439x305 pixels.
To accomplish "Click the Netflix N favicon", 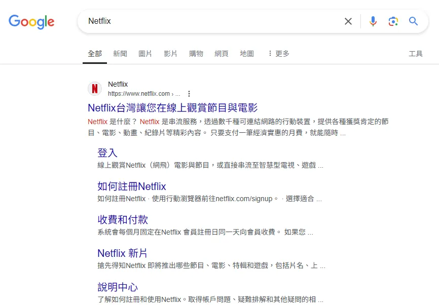I will pos(95,89).
